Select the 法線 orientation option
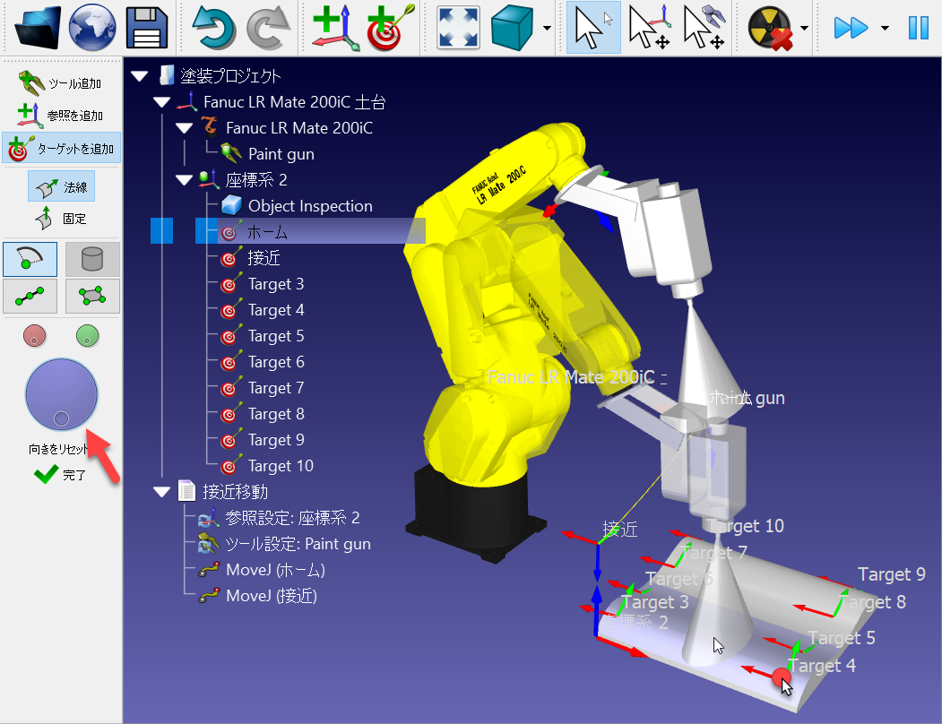The height and width of the screenshot is (724, 942). 61,187
